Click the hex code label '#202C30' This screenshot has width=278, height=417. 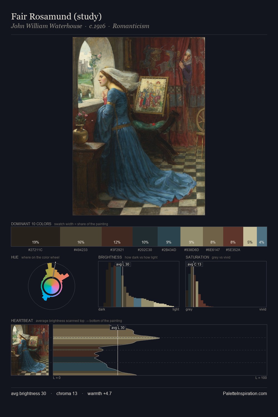click(x=145, y=250)
